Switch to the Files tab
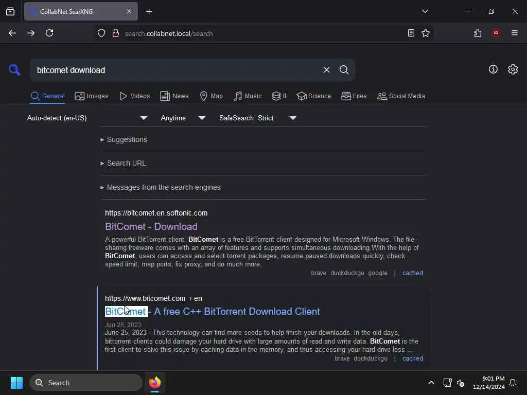527x395 pixels. tap(354, 96)
